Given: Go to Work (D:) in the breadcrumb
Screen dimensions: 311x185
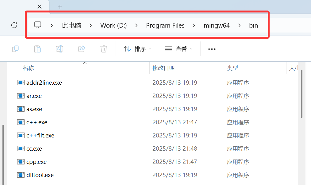Looking at the screenshot, I should [113, 25].
